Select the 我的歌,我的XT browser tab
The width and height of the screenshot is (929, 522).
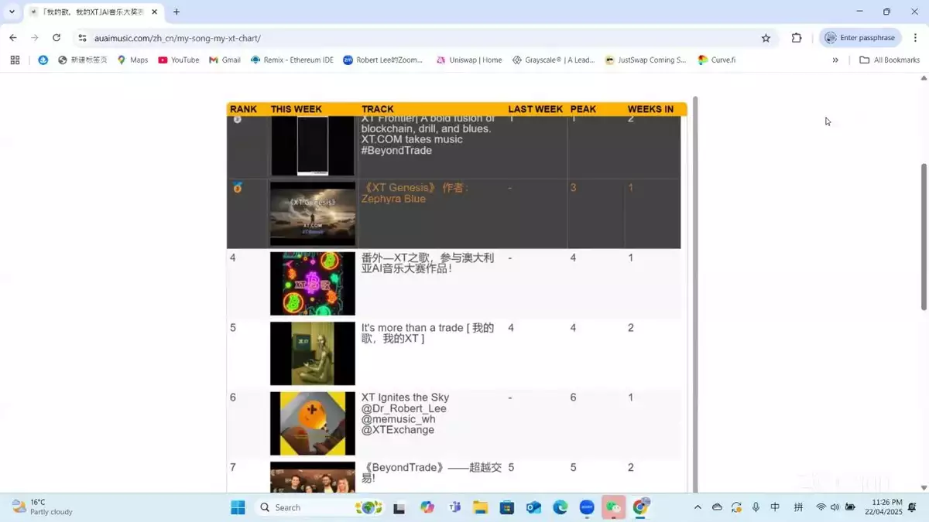coord(94,12)
